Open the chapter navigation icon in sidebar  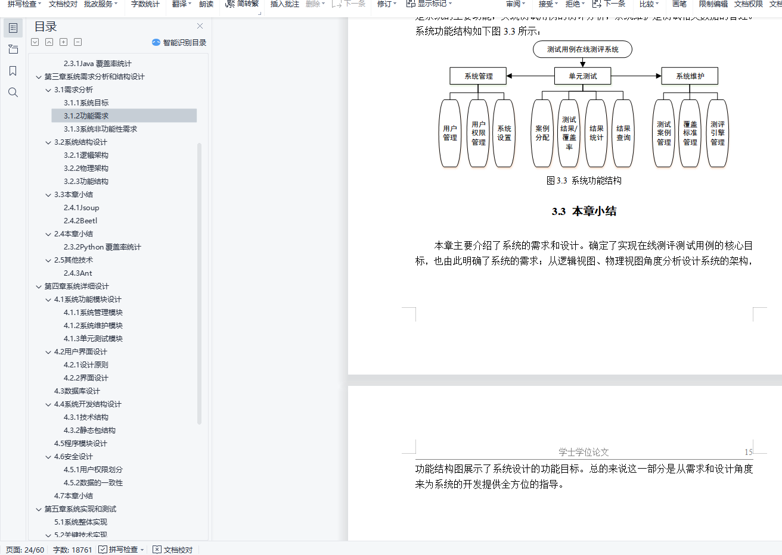pyautogui.click(x=13, y=49)
